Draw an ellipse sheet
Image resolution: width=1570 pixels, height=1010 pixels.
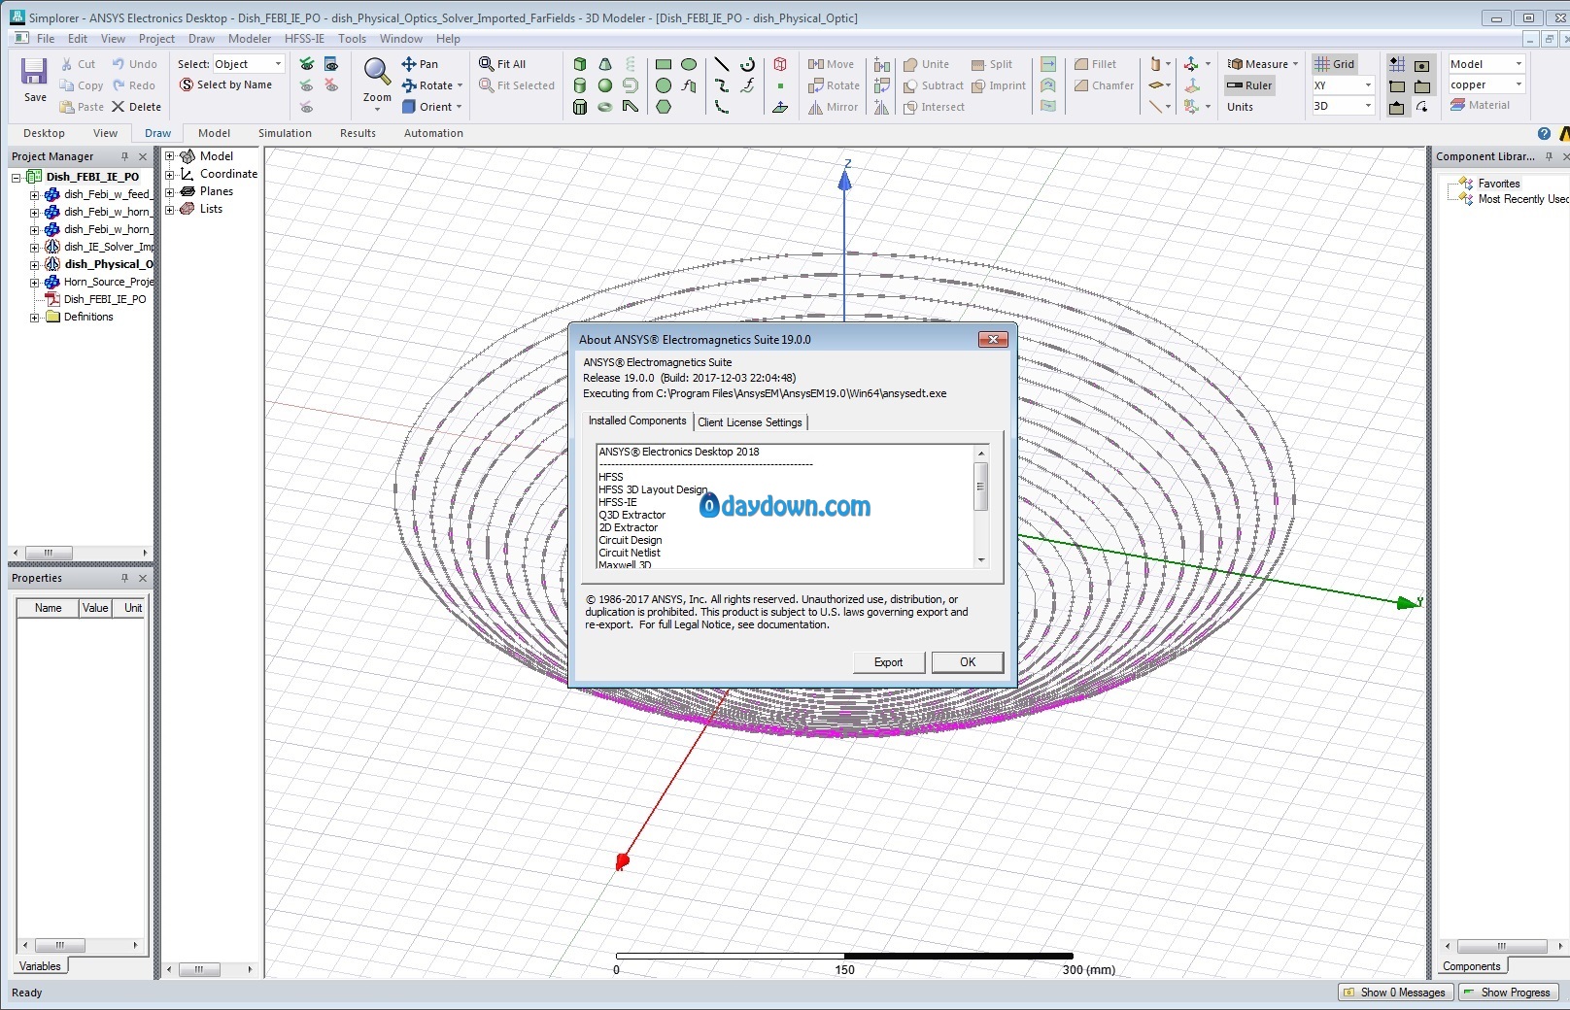689,64
